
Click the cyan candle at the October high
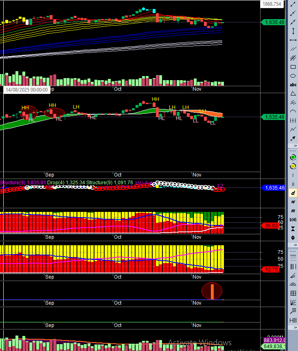click(143, 9)
